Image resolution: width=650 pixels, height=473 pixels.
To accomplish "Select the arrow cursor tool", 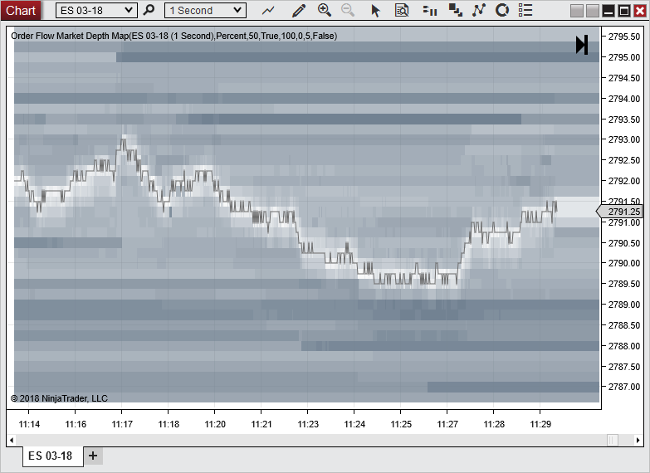I will click(375, 10).
